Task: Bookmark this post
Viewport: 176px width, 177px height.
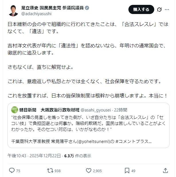Action: 126,171
